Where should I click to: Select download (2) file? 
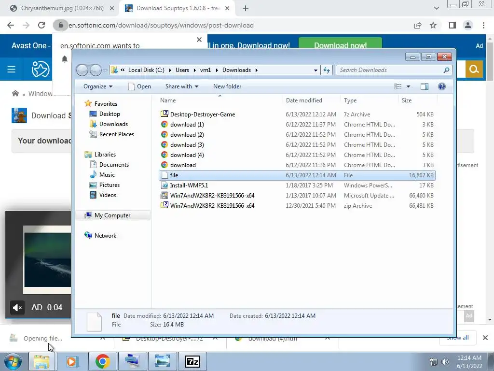[x=187, y=135]
